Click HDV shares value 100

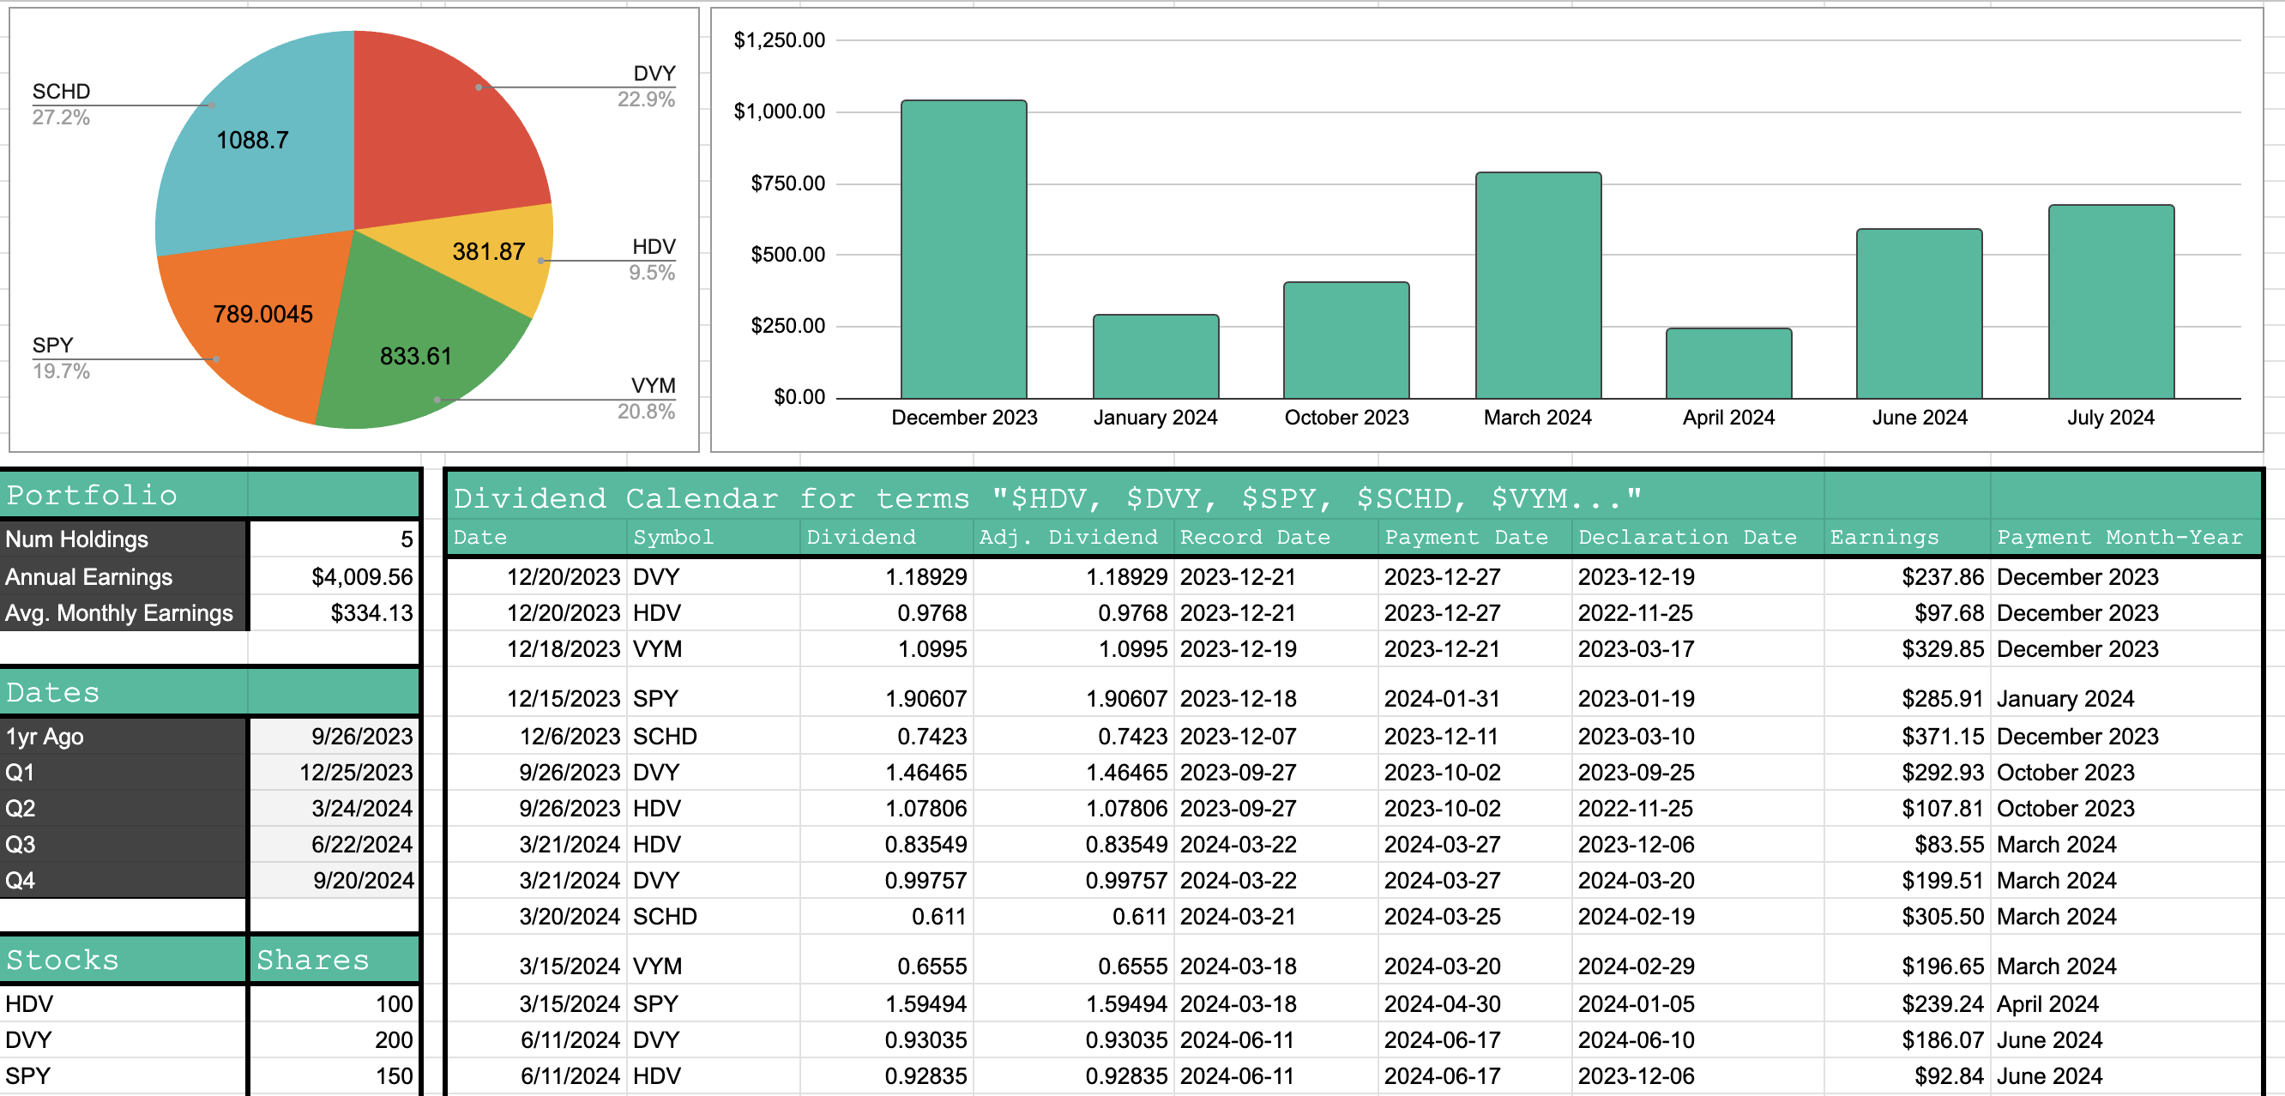(334, 1003)
